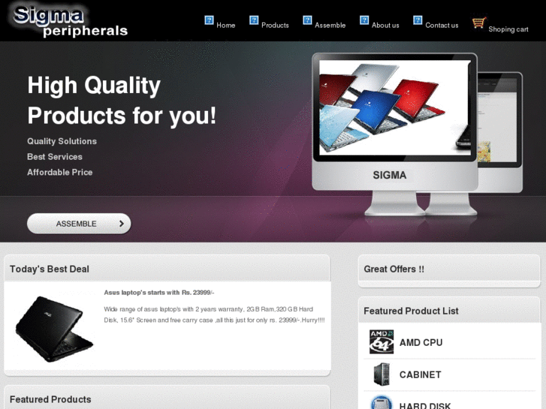This screenshot has width=546, height=409.
Task: Click the Sigma peripherals logo
Action: tap(70, 22)
